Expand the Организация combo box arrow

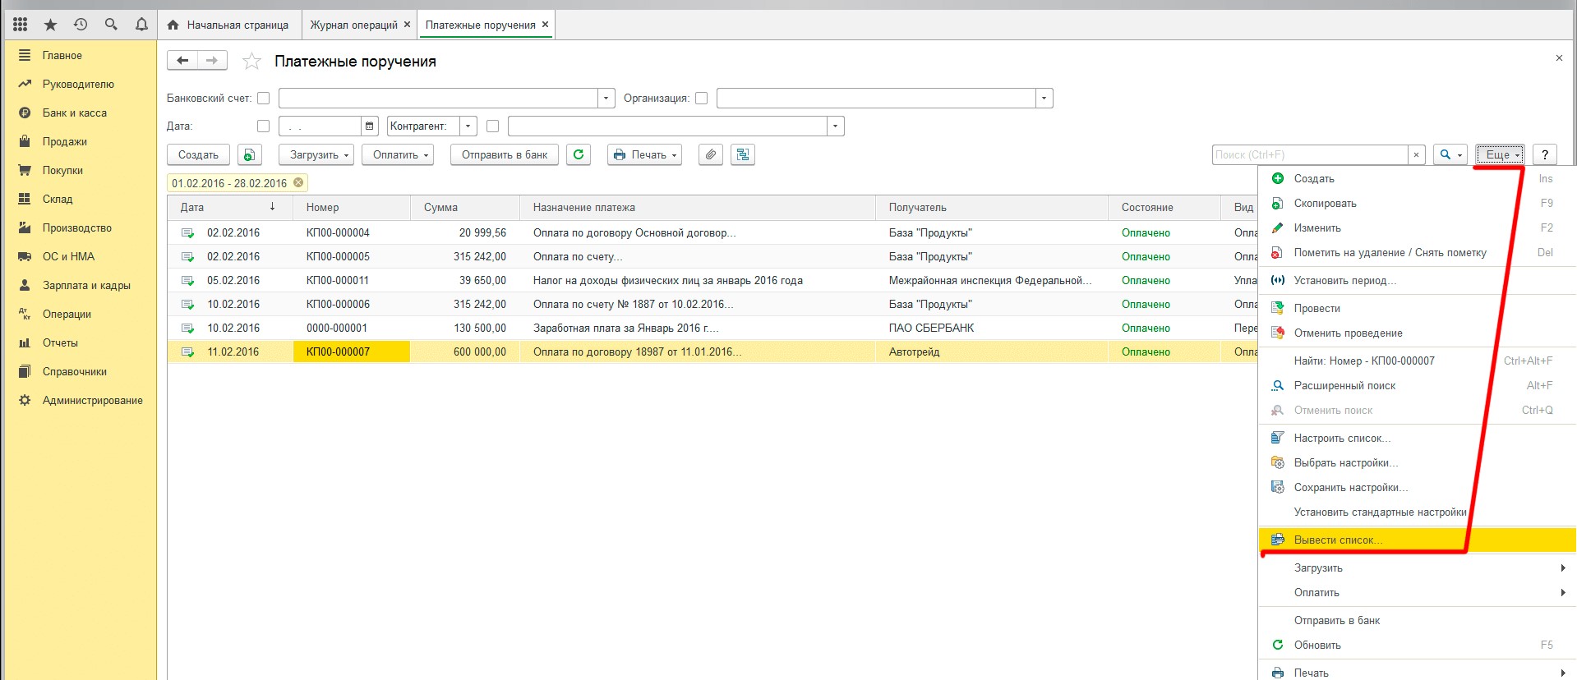pos(1044,99)
